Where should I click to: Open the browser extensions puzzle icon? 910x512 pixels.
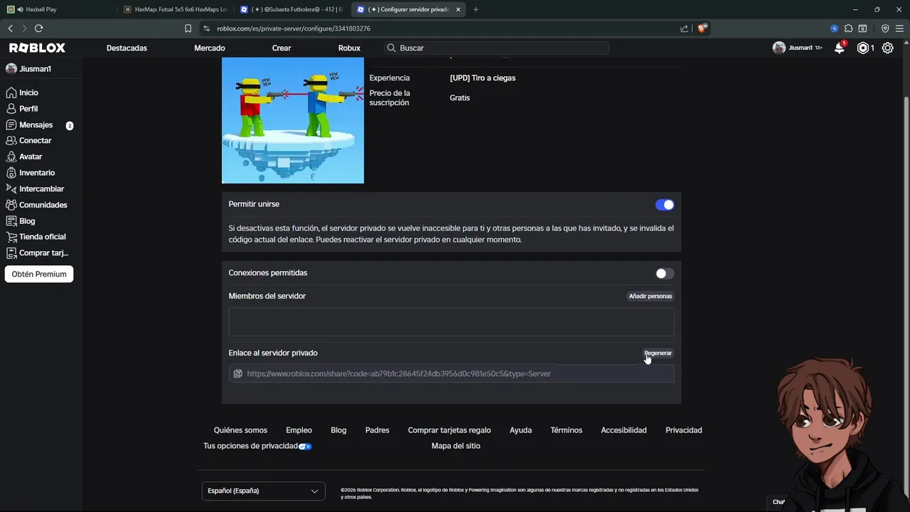tap(848, 28)
